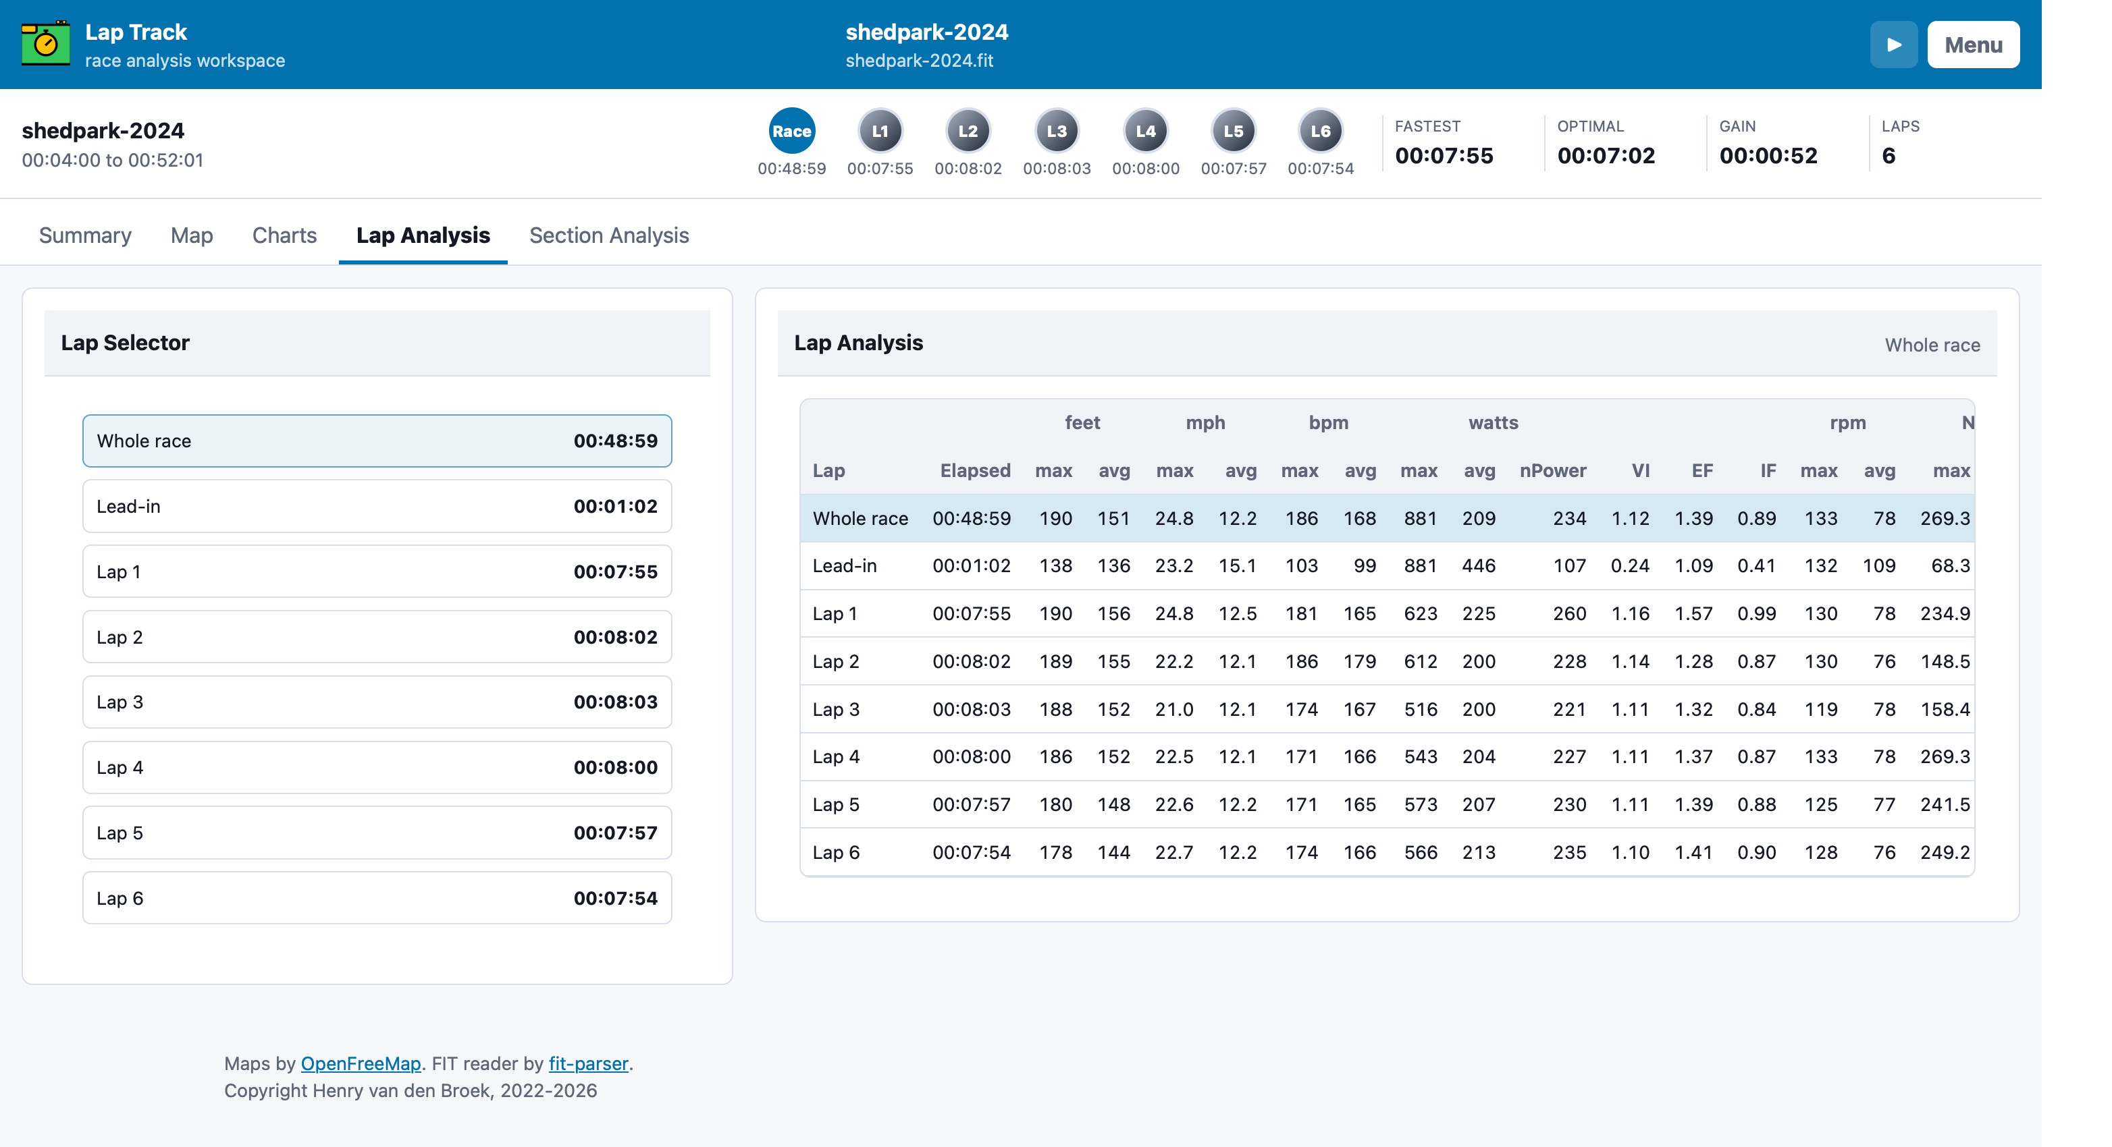Click Lap 2 row in analysis table
Screen dimensions: 2112x1147
pyautogui.click(x=1386, y=661)
